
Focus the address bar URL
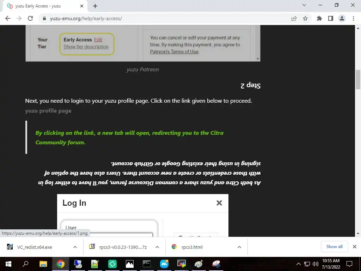[x=86, y=18]
